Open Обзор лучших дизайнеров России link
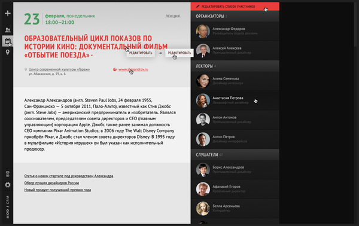 pyautogui.click(x=51, y=183)
